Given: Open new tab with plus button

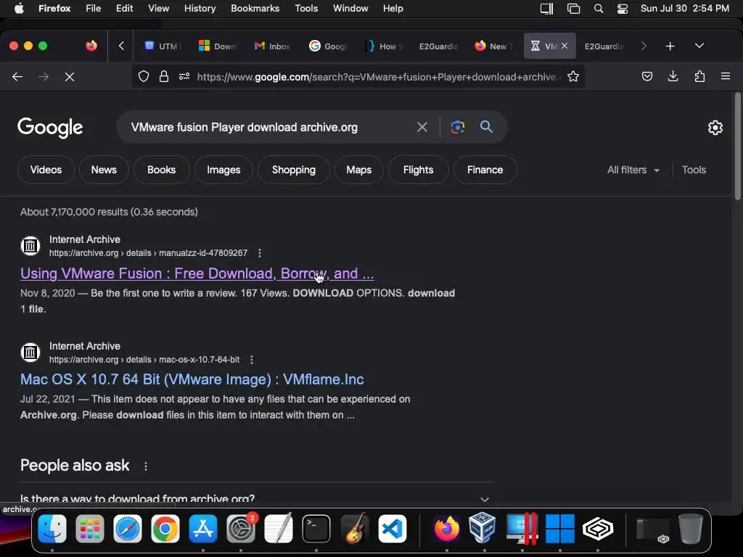Looking at the screenshot, I should click(670, 46).
